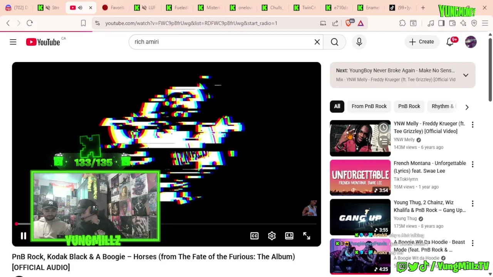
Task: Select the From PnB Rock chip
Action: 369,106
